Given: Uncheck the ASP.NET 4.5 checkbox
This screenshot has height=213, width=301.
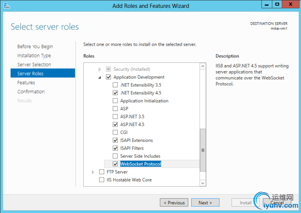Looking at the screenshot, I should point(115,124).
